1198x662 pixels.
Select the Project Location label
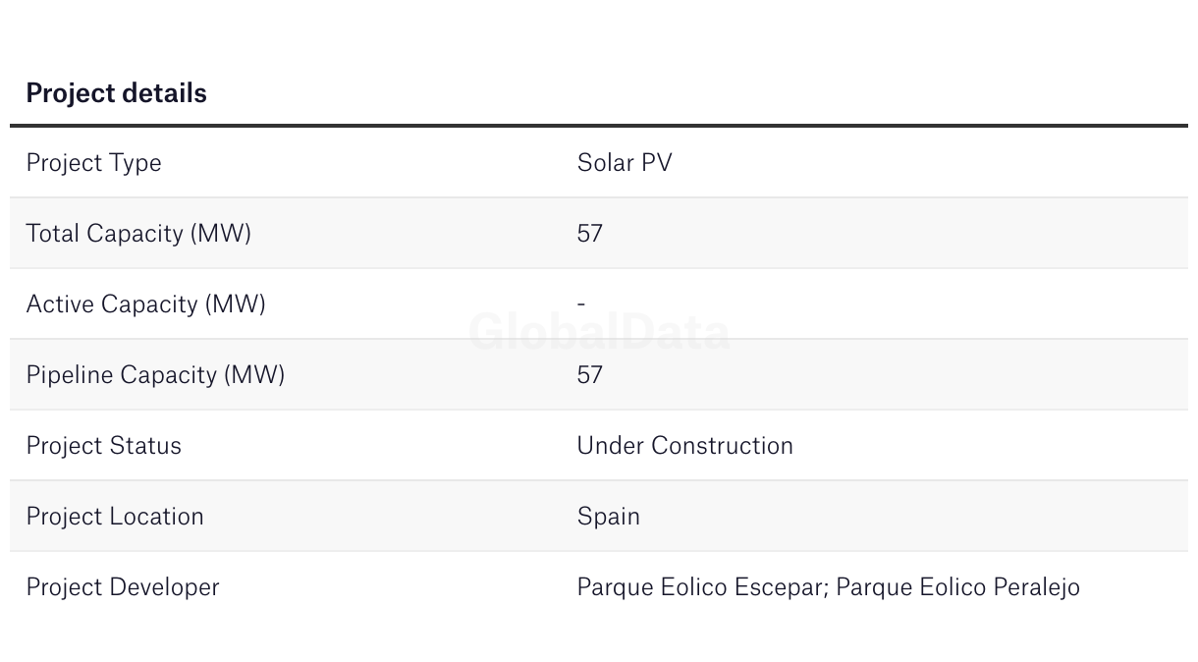[115, 517]
